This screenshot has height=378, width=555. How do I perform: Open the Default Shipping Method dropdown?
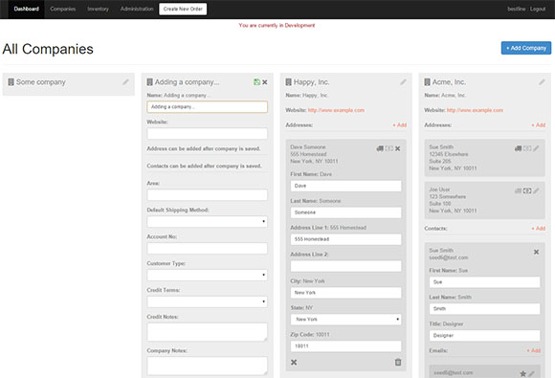(207, 222)
